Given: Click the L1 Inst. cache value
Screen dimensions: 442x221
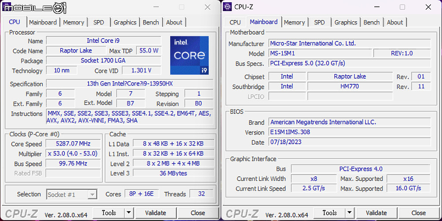Looking at the screenshot, I should pos(174,154).
